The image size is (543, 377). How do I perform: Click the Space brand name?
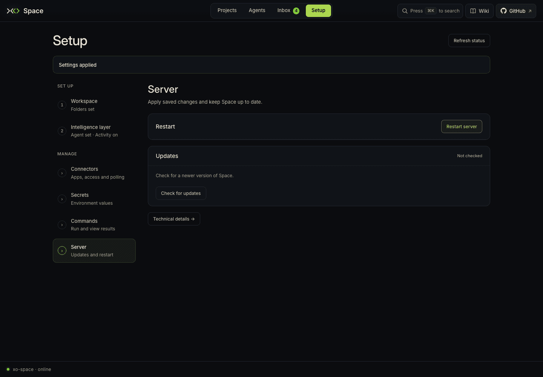(x=33, y=11)
